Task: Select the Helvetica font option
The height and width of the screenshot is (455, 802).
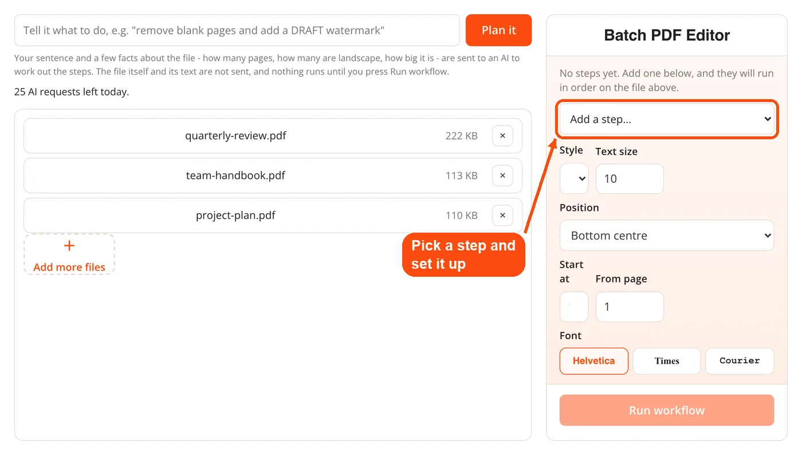Action: click(594, 361)
